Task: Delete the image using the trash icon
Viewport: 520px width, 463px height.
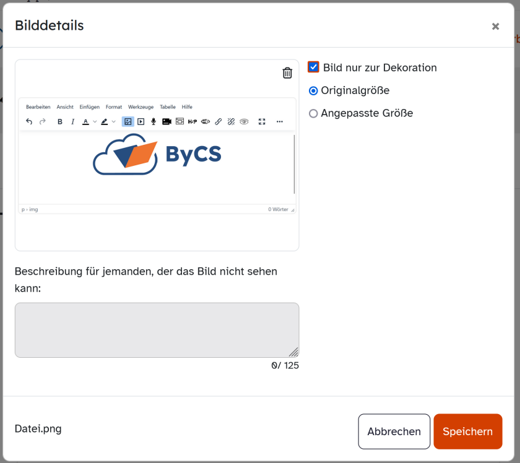Action: [x=287, y=72]
